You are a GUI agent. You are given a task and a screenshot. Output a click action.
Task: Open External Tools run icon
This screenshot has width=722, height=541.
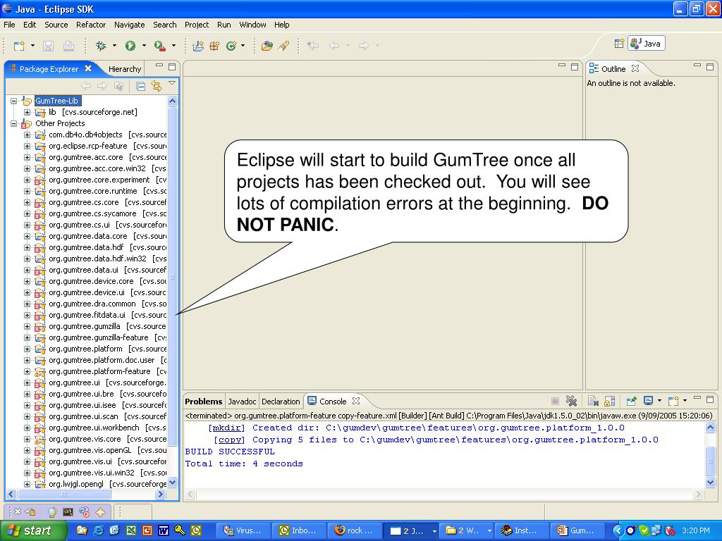click(159, 46)
